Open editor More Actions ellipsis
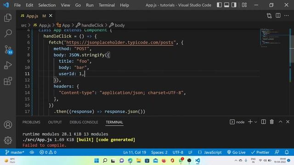The image size is (294, 165). 287,16
